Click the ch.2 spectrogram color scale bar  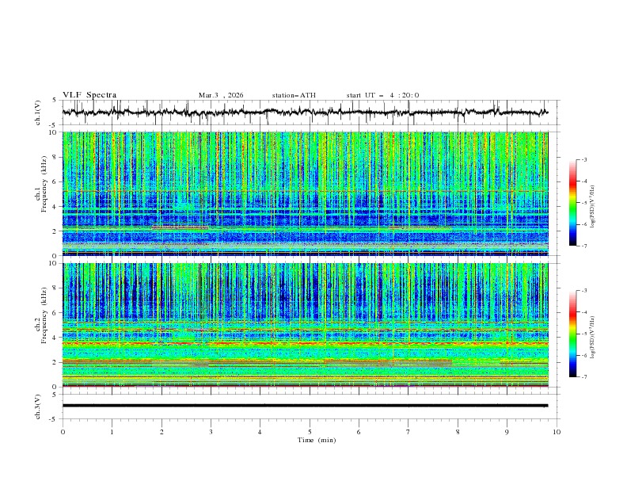tap(572, 334)
